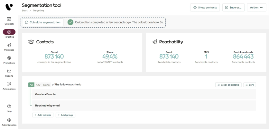The width and height of the screenshot is (269, 129).
Task: Click the company logo at top left
Action: click(x=9, y=6)
